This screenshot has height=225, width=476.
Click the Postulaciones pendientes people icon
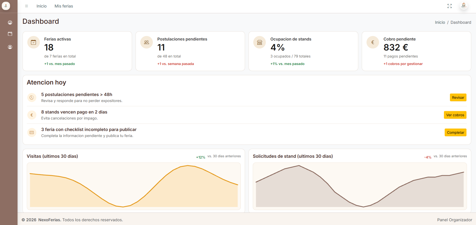[x=147, y=42]
